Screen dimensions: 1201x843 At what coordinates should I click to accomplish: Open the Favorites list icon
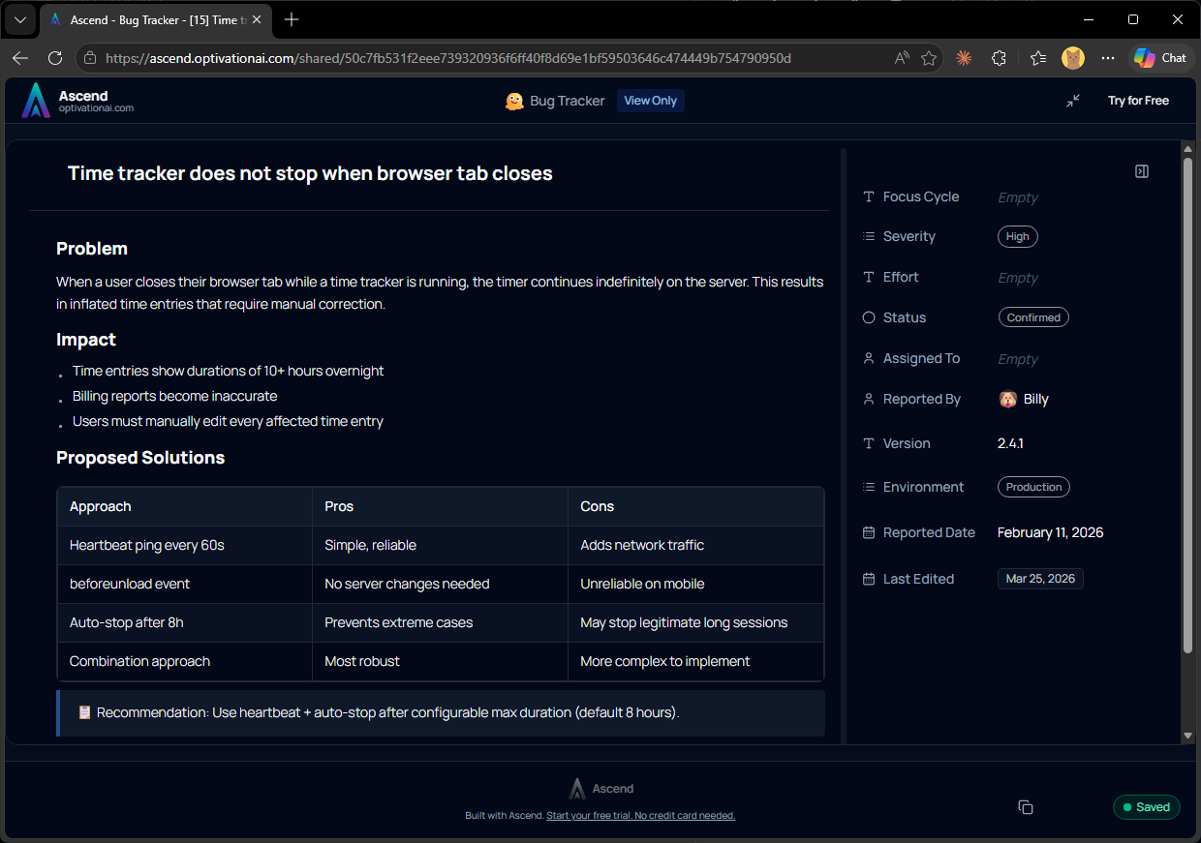click(1038, 58)
